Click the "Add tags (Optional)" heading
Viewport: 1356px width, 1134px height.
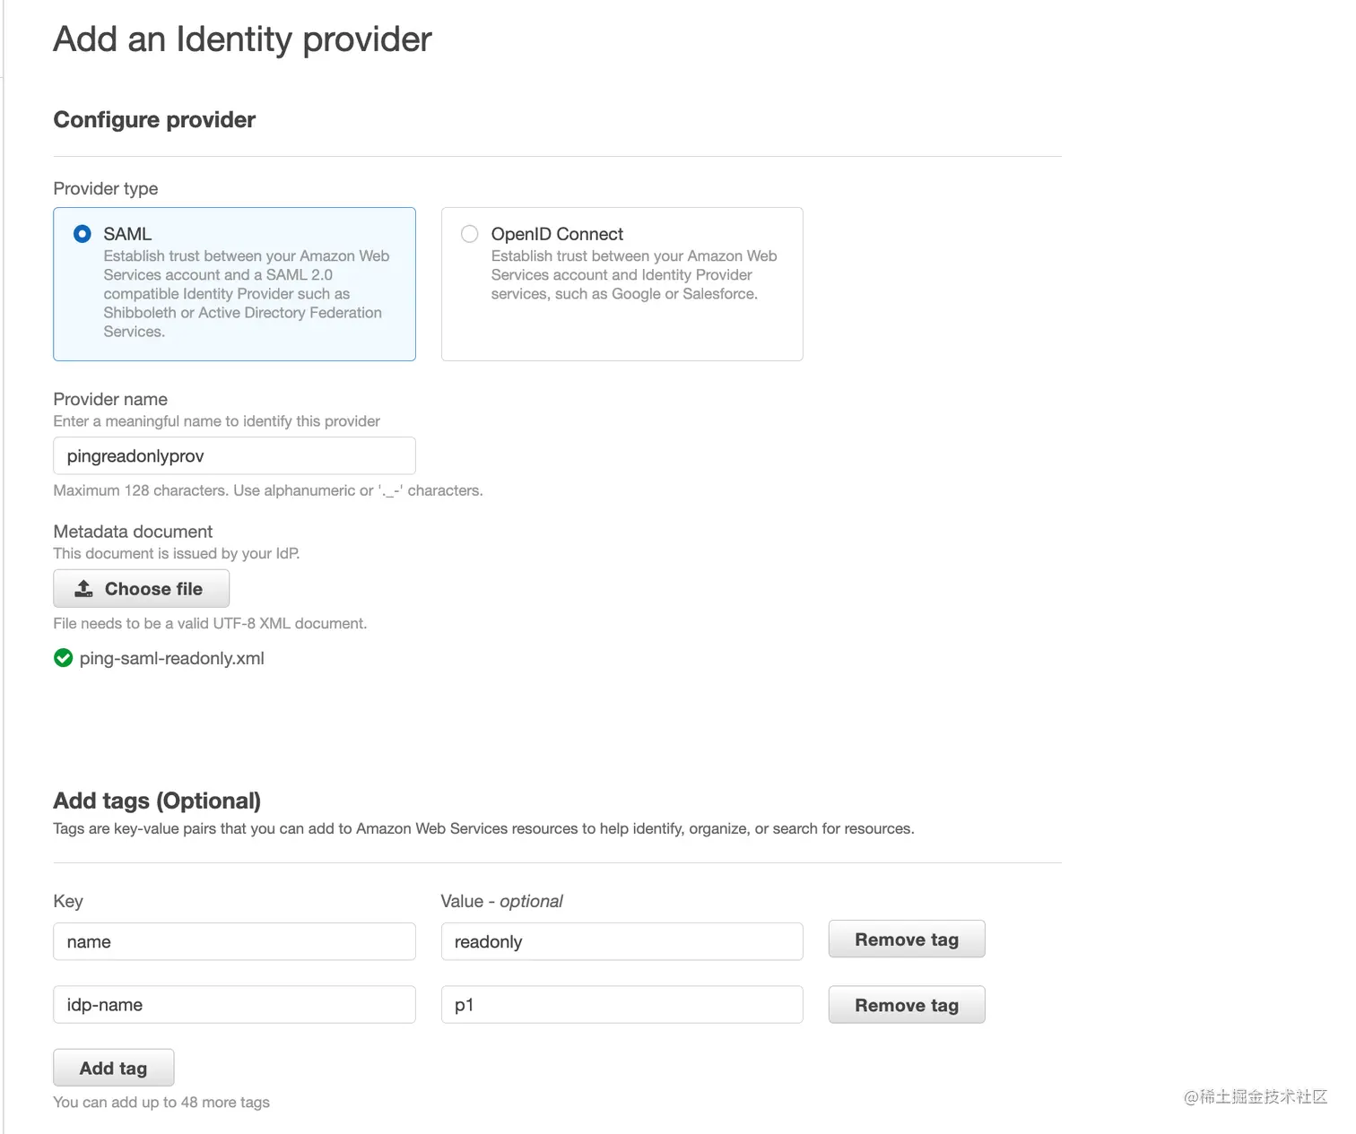point(157,801)
